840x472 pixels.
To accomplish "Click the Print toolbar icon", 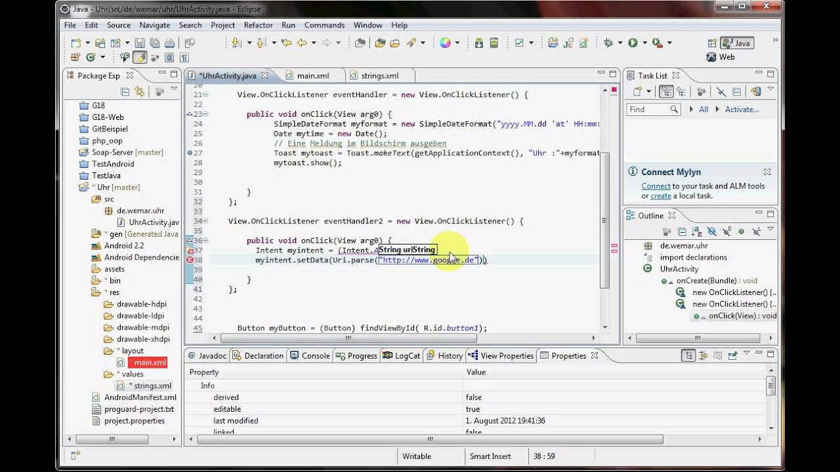I will coord(170,43).
